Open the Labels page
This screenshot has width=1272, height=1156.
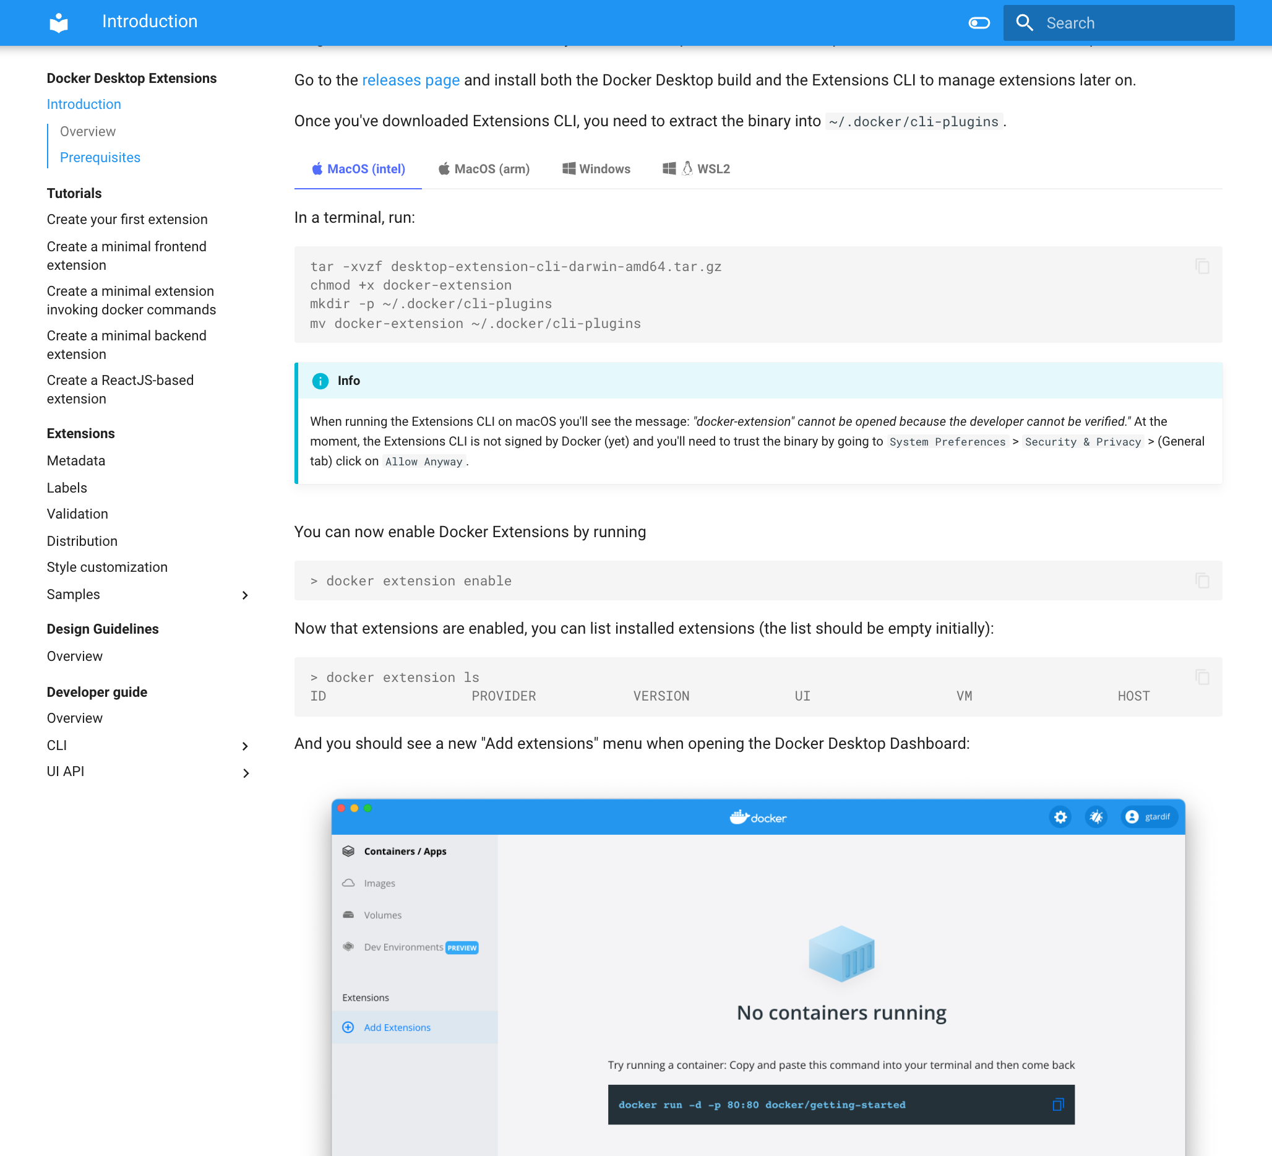point(67,487)
